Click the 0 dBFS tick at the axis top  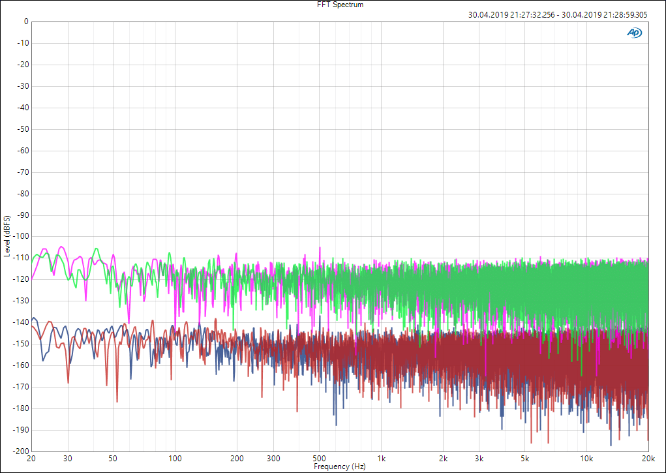click(x=25, y=22)
